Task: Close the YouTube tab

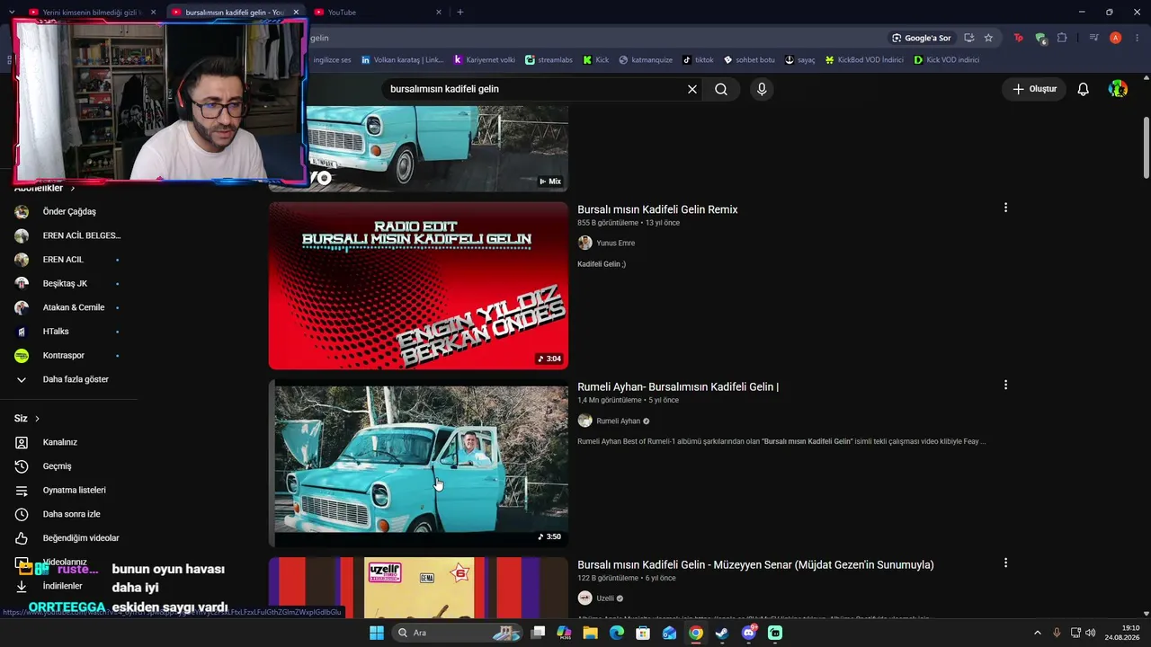Action: coord(439,13)
